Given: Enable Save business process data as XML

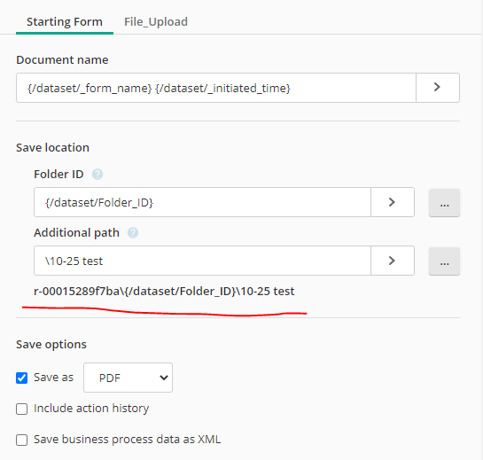Looking at the screenshot, I should coord(21,440).
